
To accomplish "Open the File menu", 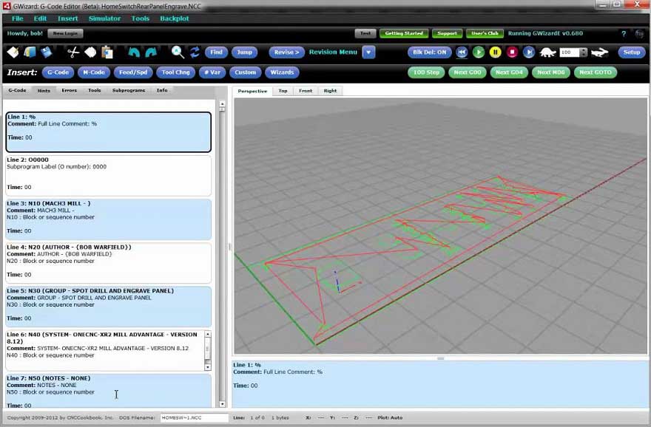I will [x=18, y=18].
